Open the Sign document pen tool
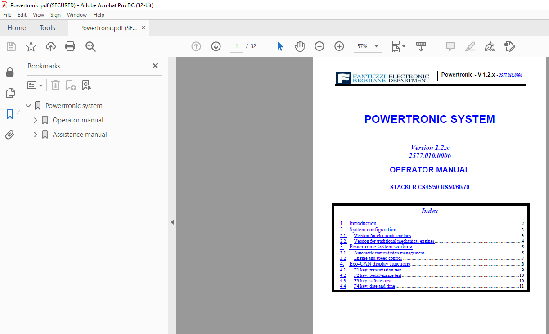Image resolution: width=549 pixels, height=334 pixels. tap(490, 46)
